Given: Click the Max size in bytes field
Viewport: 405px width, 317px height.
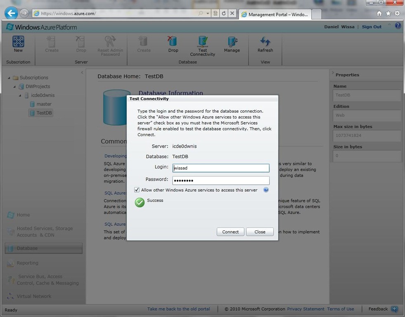Looking at the screenshot, I should point(367,135).
